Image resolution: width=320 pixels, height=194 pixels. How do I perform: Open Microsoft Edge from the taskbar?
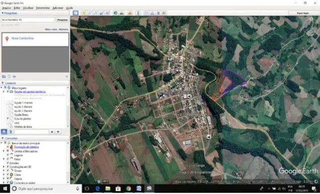tap(98, 188)
